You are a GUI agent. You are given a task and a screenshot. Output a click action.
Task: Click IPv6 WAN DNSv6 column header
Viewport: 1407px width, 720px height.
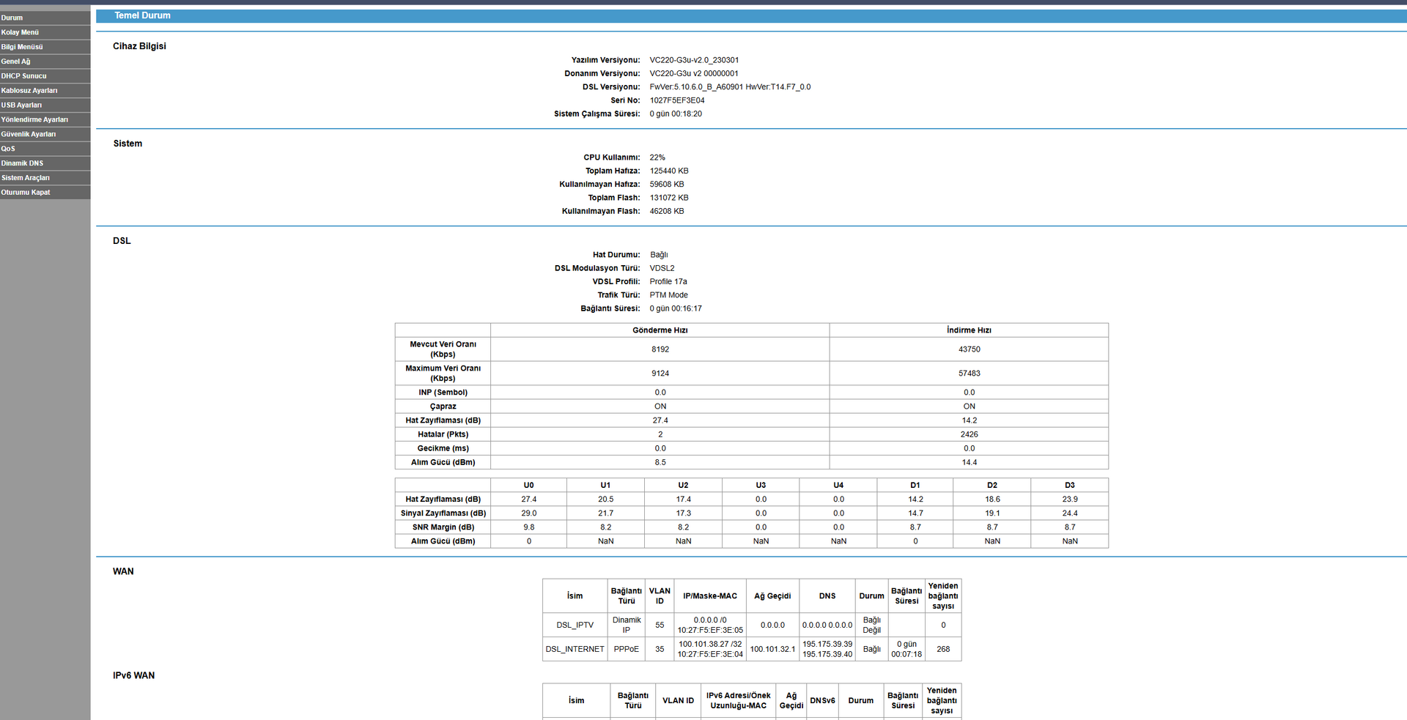point(822,701)
